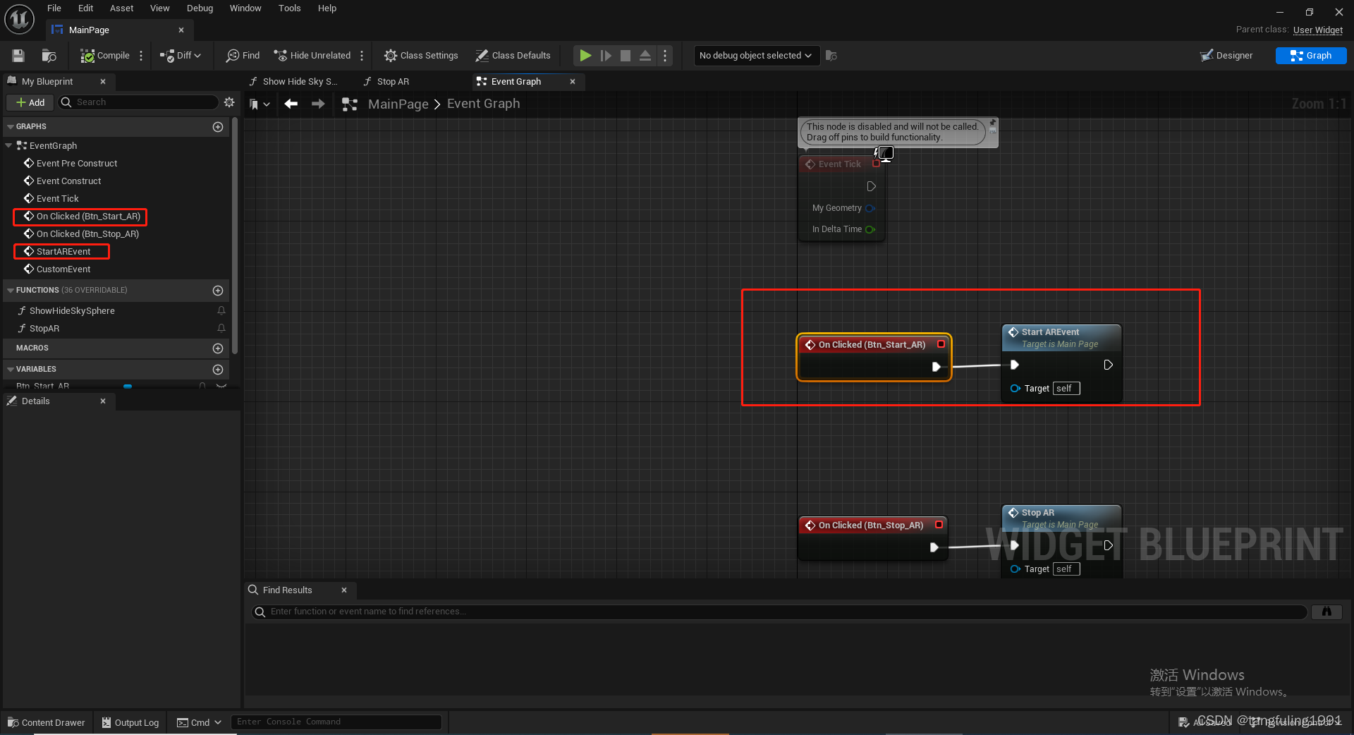This screenshot has height=735, width=1354.
Task: Select On Clicked (Btn_Stop_AR) in tree
Action: [87, 233]
